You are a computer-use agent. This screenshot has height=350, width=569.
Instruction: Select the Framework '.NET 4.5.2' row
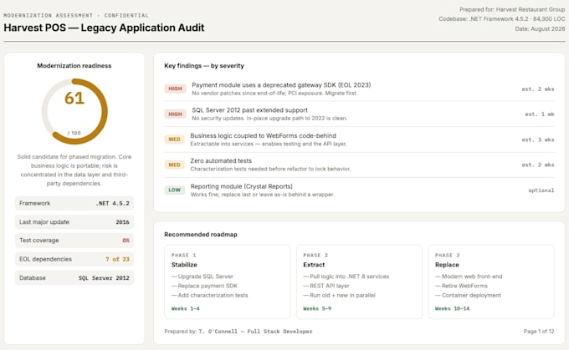point(74,203)
